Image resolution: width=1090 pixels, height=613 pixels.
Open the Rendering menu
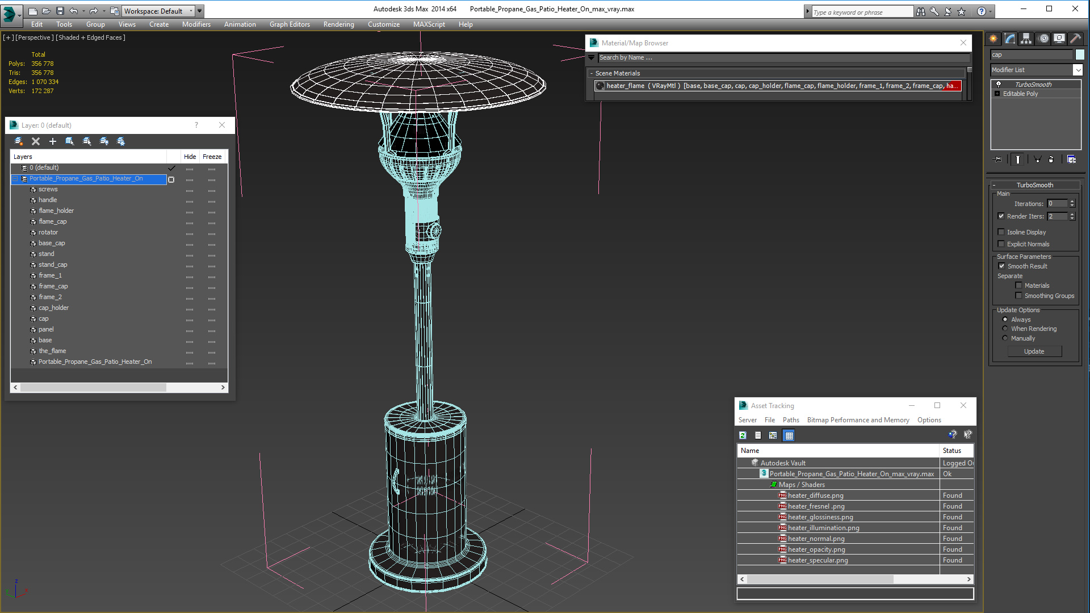[338, 24]
